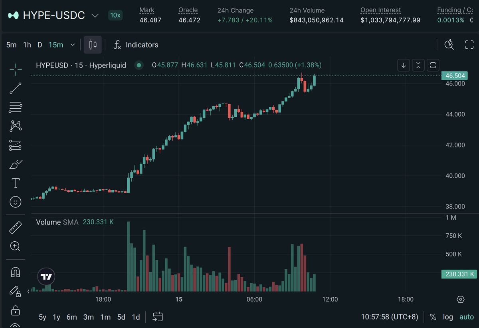Click the 10x leverage badge
The width and height of the screenshot is (479, 328).
click(x=116, y=15)
